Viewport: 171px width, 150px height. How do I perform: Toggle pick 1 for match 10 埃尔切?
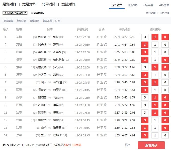pos(155,105)
